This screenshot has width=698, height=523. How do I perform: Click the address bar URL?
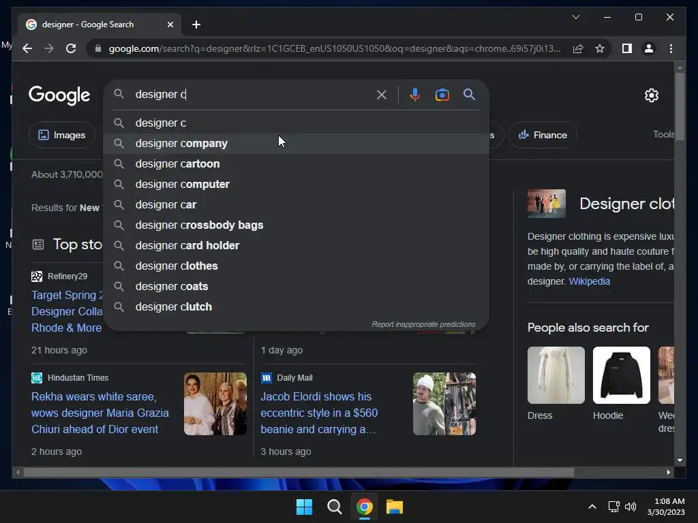pyautogui.click(x=334, y=48)
